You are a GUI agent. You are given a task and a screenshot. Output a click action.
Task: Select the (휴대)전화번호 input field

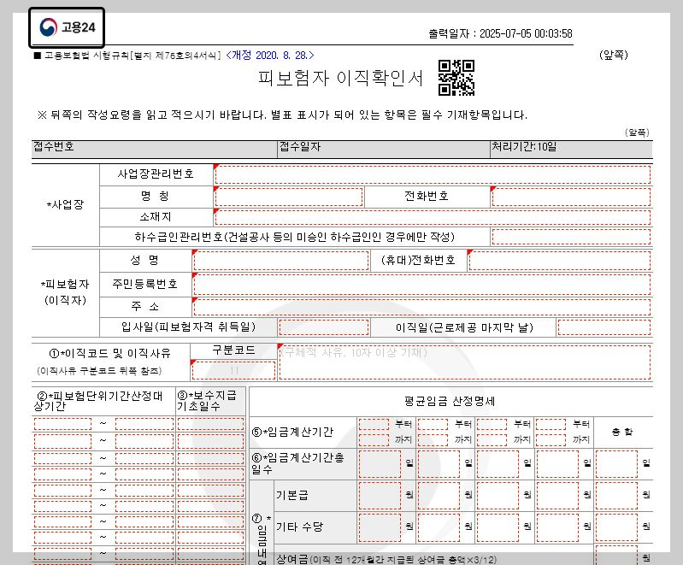pyautogui.click(x=559, y=261)
